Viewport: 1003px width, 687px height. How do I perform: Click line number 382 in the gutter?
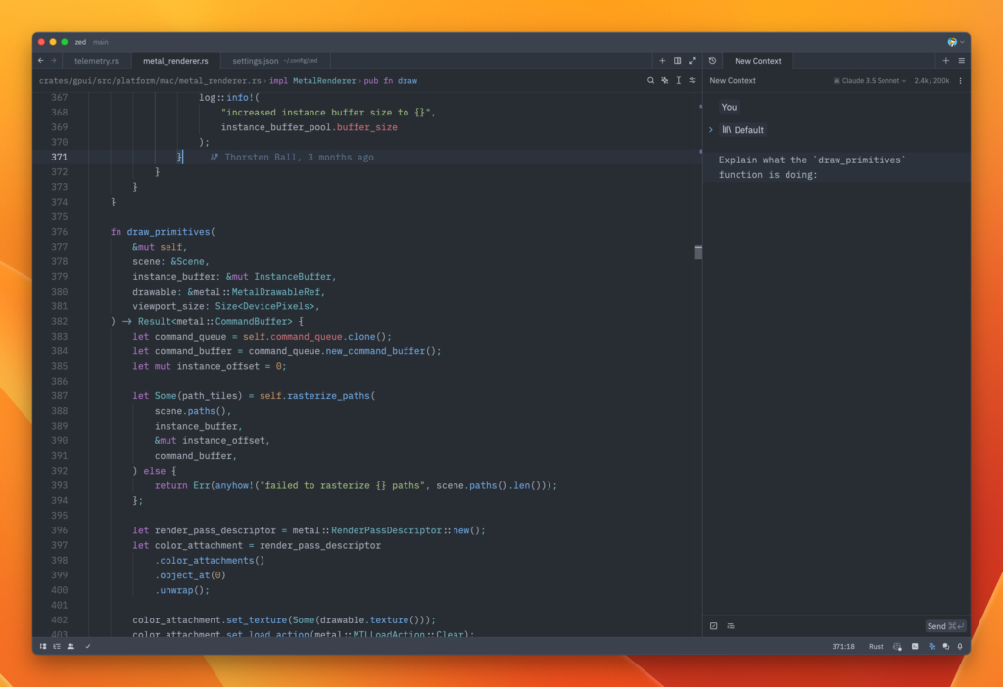pyautogui.click(x=60, y=321)
